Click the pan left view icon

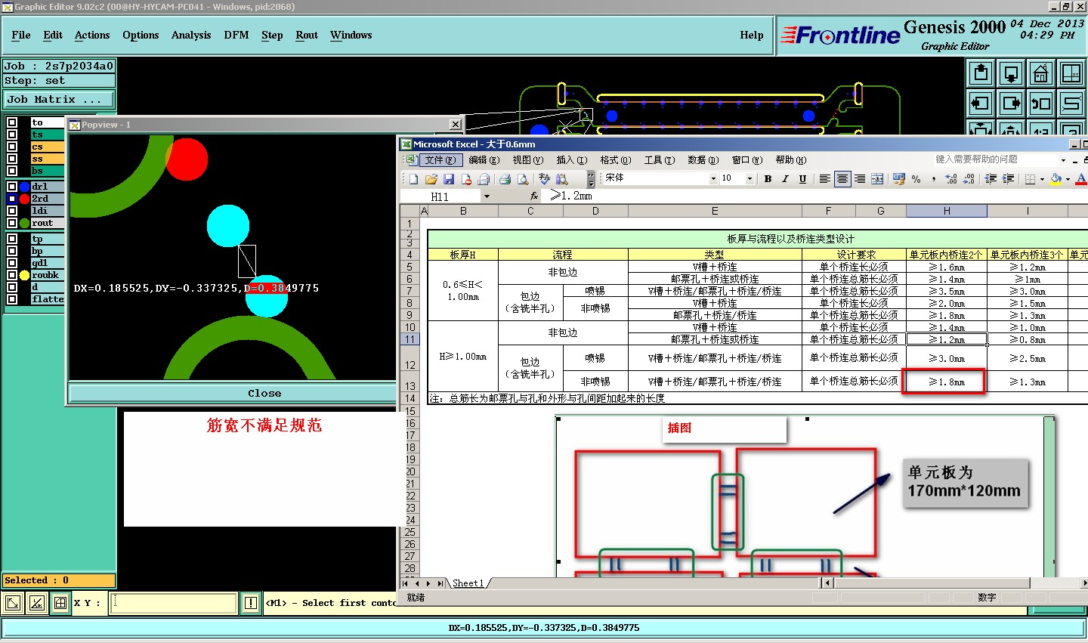coord(981,104)
